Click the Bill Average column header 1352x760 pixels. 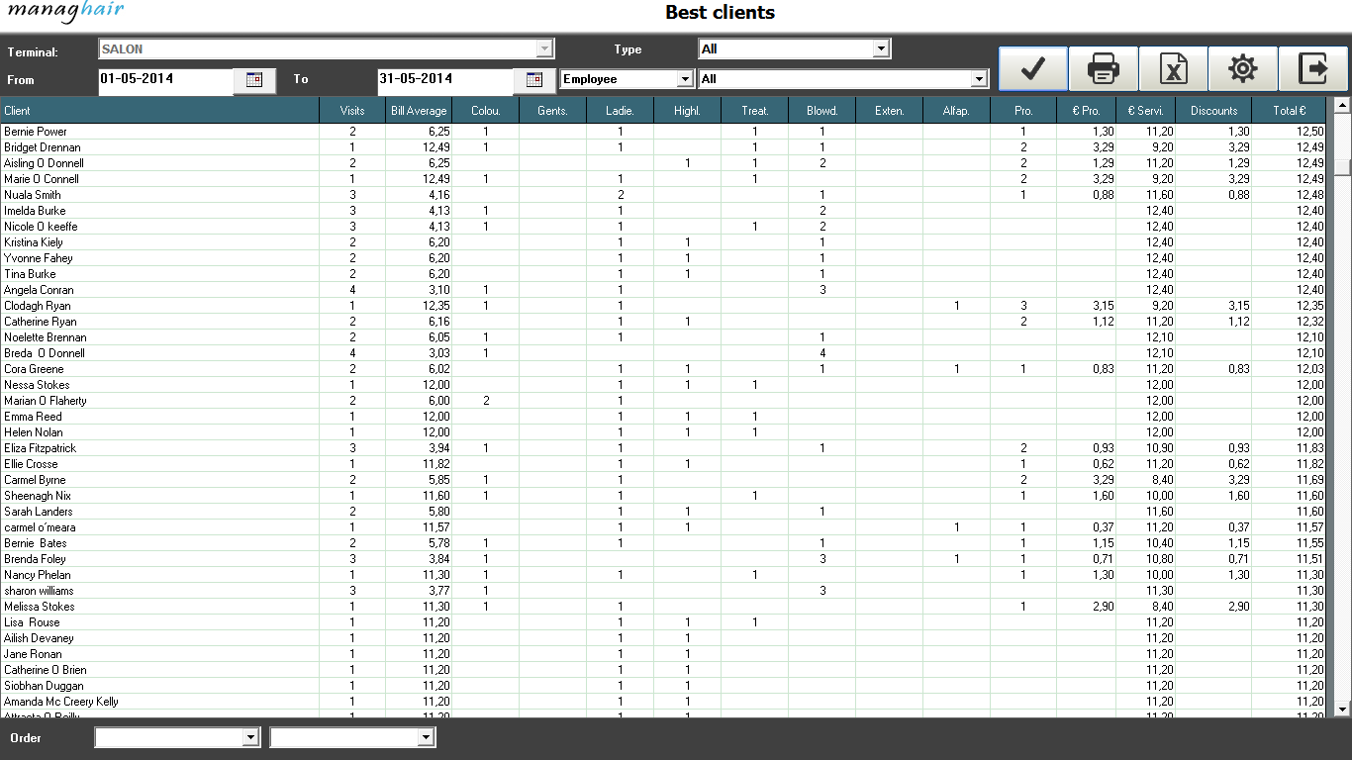[419, 111]
